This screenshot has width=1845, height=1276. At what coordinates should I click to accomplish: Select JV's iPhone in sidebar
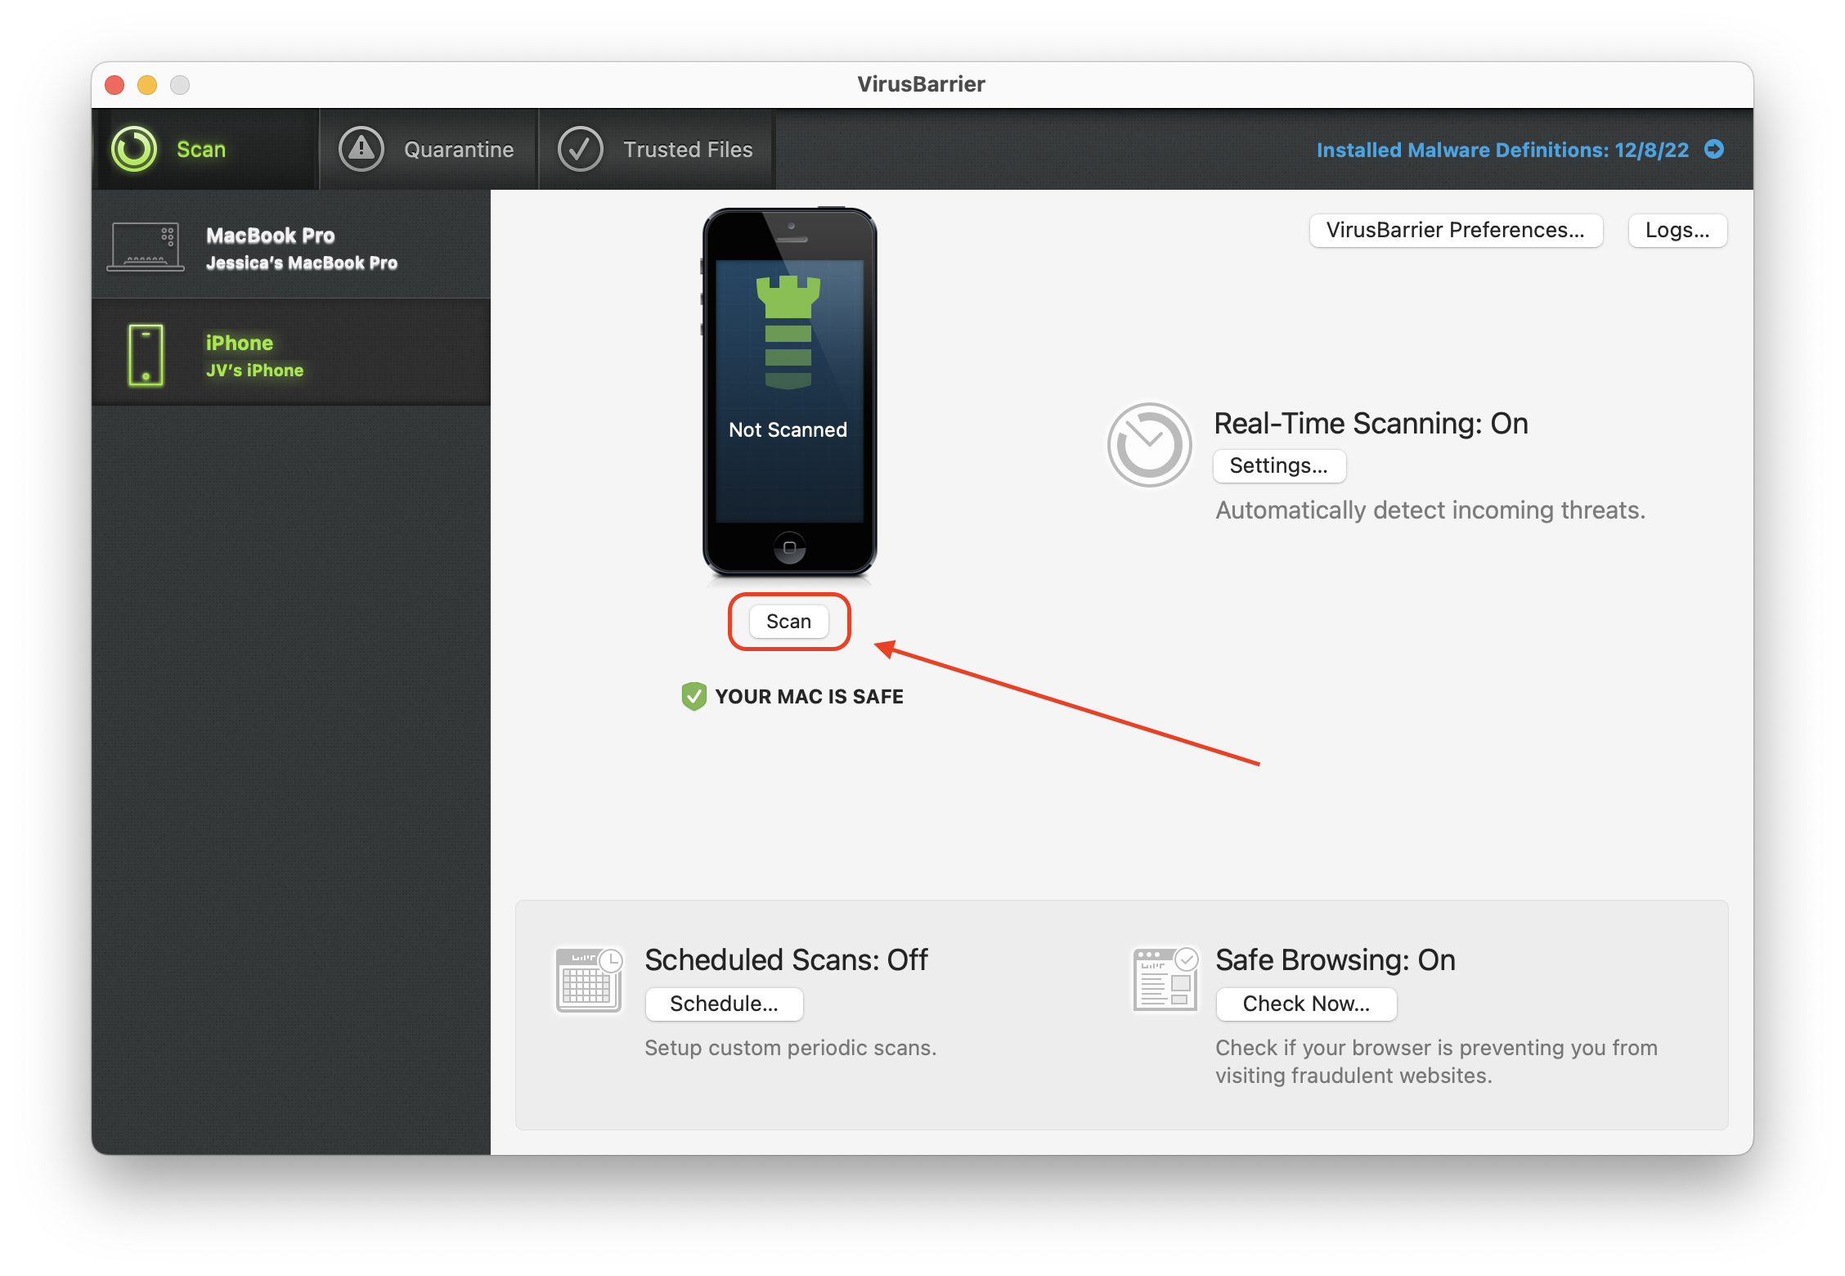[x=254, y=356]
